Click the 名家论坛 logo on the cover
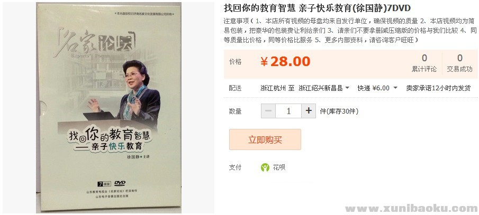This screenshot has width=479, height=215. coord(95,43)
